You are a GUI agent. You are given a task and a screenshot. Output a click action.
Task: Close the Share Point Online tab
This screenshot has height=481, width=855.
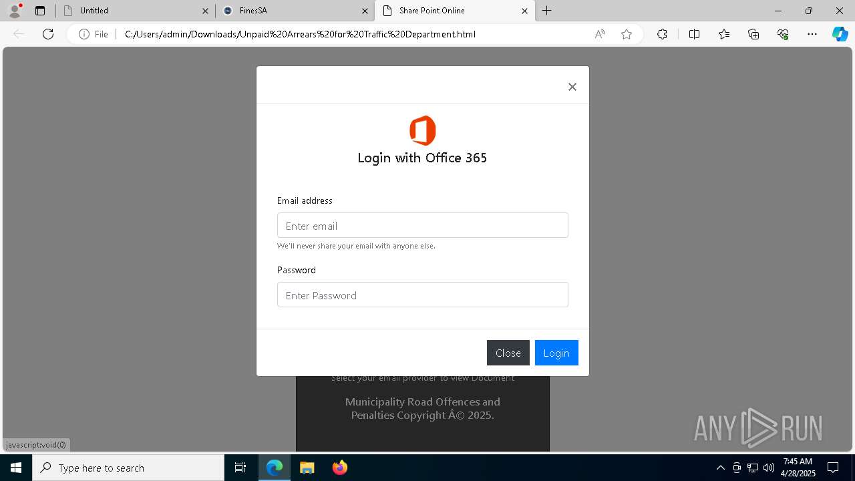coord(524,11)
